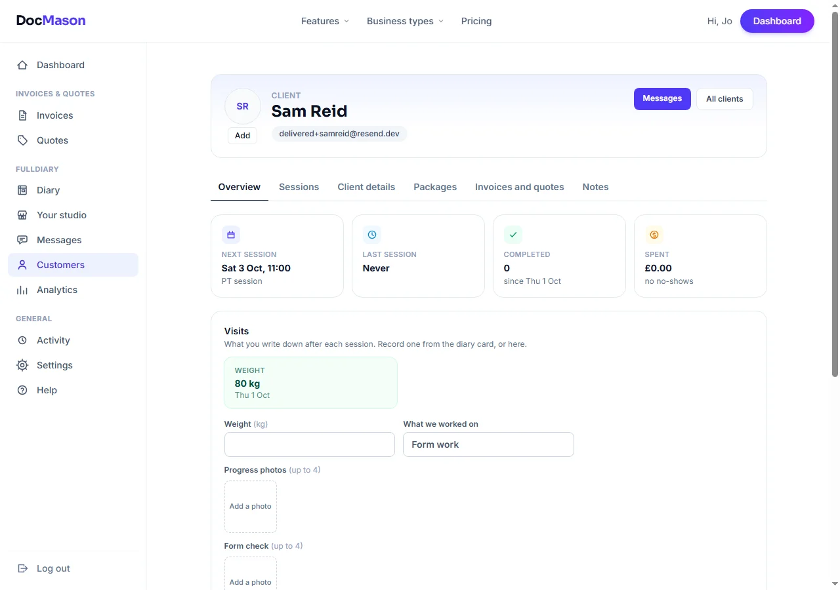Image resolution: width=840 pixels, height=590 pixels.
Task: Click the Diary icon in sidebar
Action: point(22,190)
